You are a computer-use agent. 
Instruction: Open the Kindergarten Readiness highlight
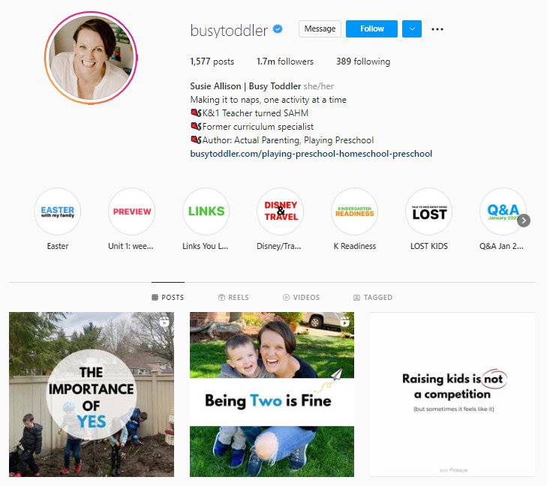355,211
